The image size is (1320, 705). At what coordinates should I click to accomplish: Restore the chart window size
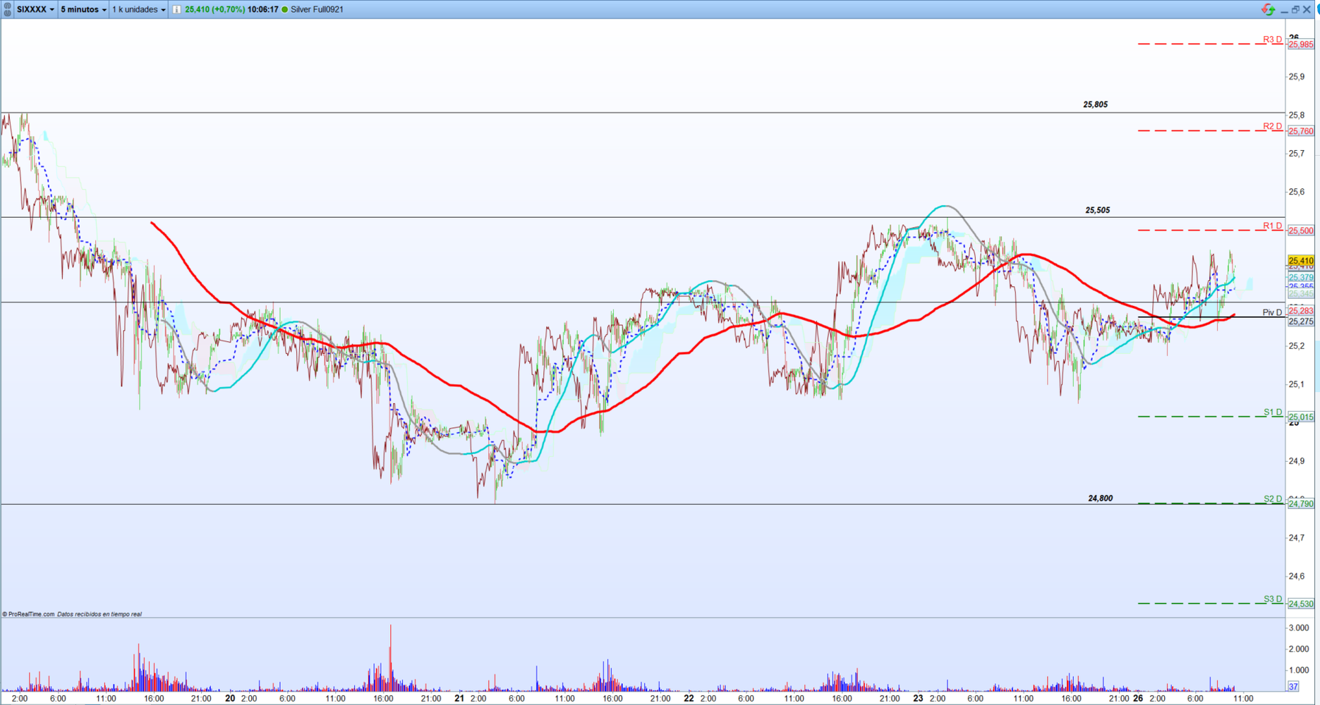(1295, 10)
